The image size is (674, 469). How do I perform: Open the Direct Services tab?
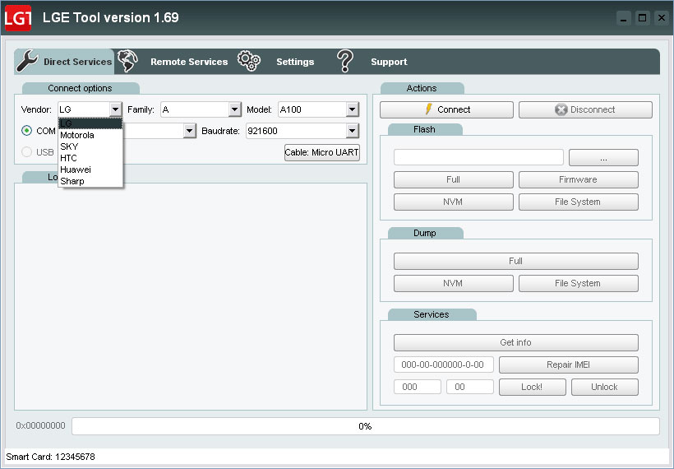64,62
